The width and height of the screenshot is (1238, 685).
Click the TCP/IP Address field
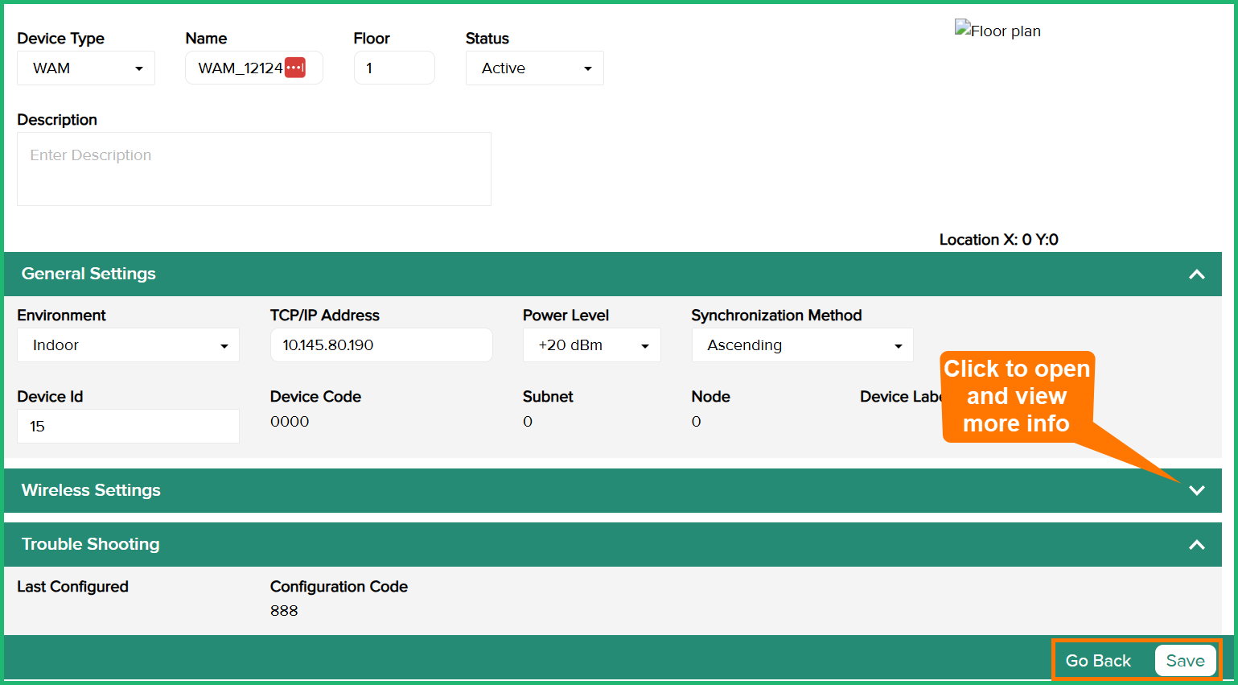380,345
